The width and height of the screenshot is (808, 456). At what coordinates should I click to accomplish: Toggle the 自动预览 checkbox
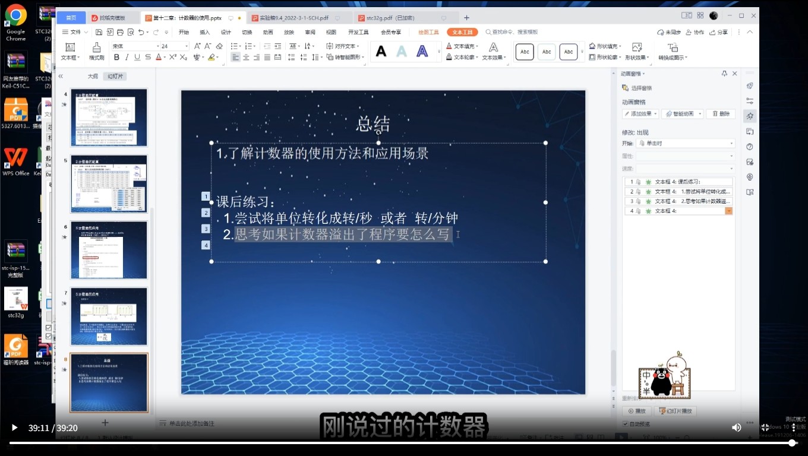click(626, 424)
